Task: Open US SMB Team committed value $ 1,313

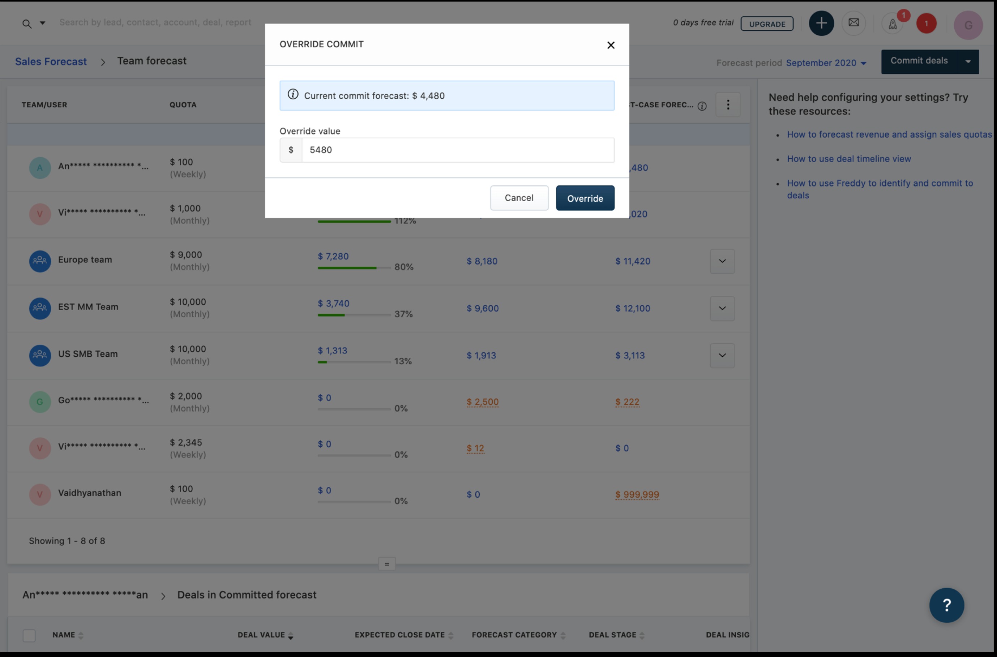Action: [332, 350]
